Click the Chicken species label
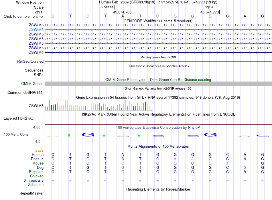Screen dimensions: 272x200 [37, 176]
